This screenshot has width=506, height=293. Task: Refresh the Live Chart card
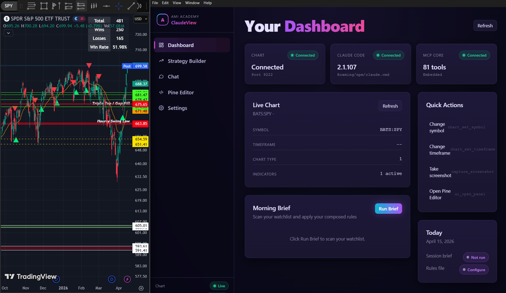pyautogui.click(x=390, y=106)
